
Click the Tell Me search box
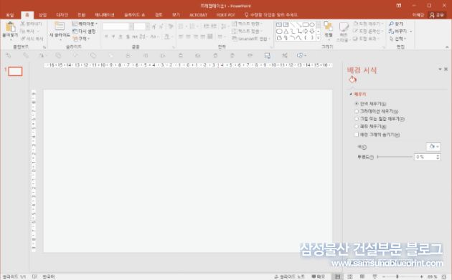tap(271, 15)
